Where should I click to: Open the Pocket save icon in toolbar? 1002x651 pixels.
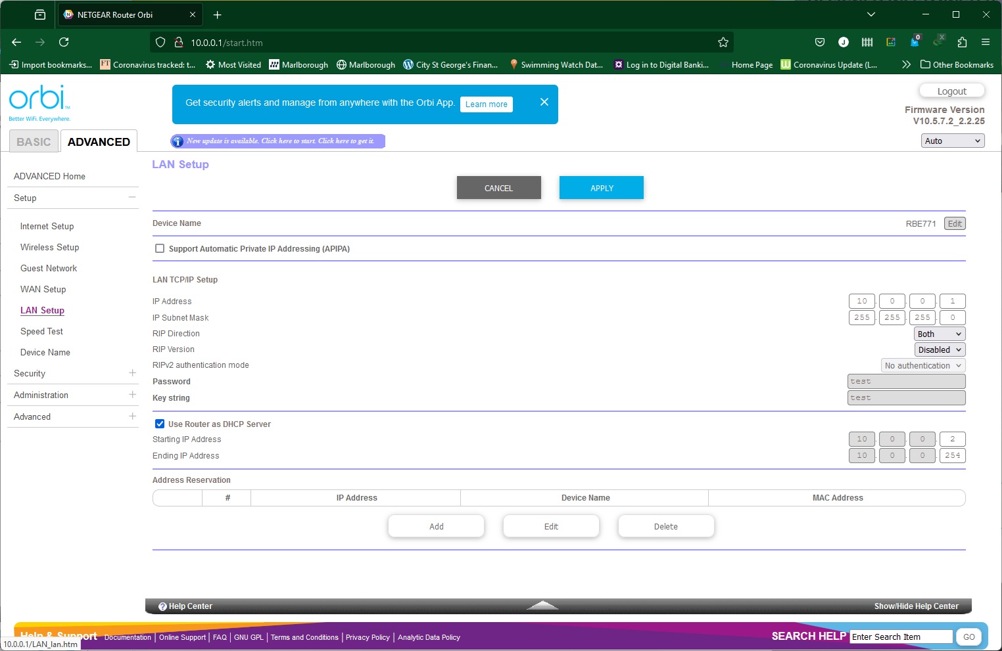[x=819, y=42]
